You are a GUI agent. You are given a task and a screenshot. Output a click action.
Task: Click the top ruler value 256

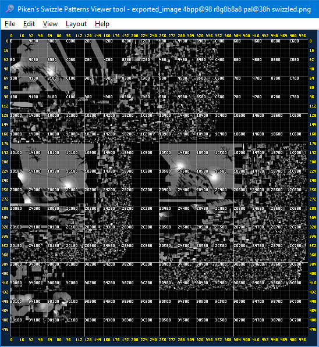[162, 35]
